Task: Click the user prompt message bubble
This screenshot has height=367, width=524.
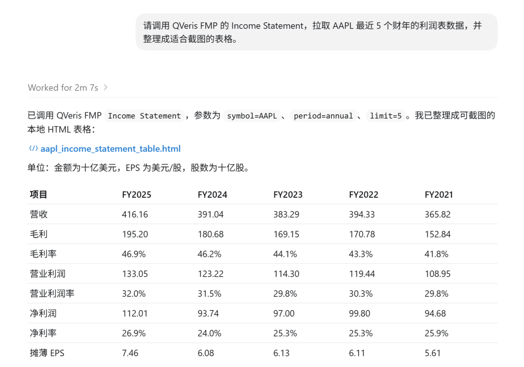Action: [316, 32]
